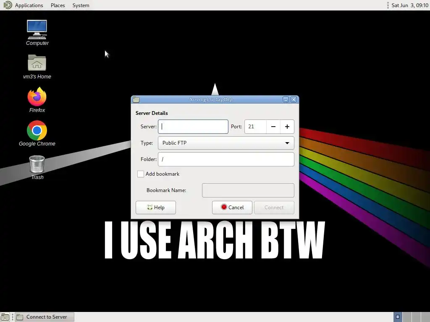Launch Google Chrome from the desktop
The image size is (430, 322).
(37, 133)
